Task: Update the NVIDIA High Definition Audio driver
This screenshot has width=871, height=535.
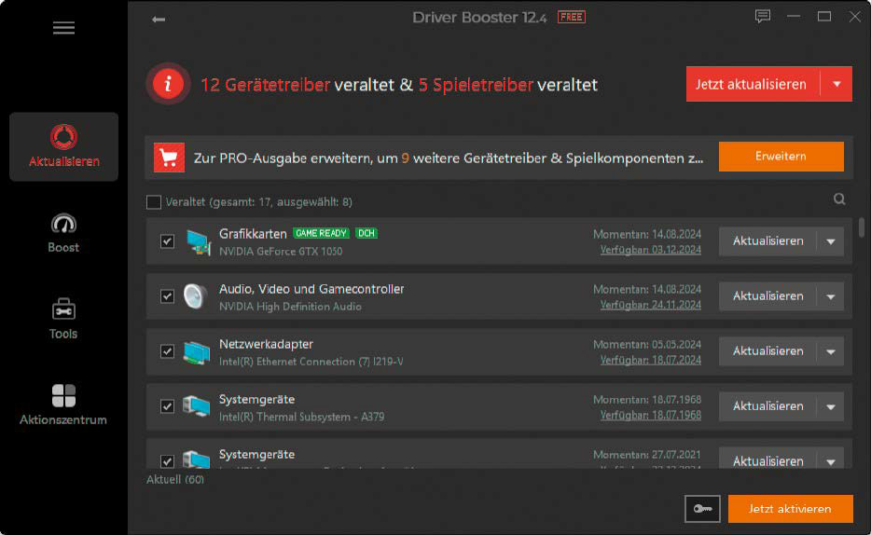Action: 767,296
